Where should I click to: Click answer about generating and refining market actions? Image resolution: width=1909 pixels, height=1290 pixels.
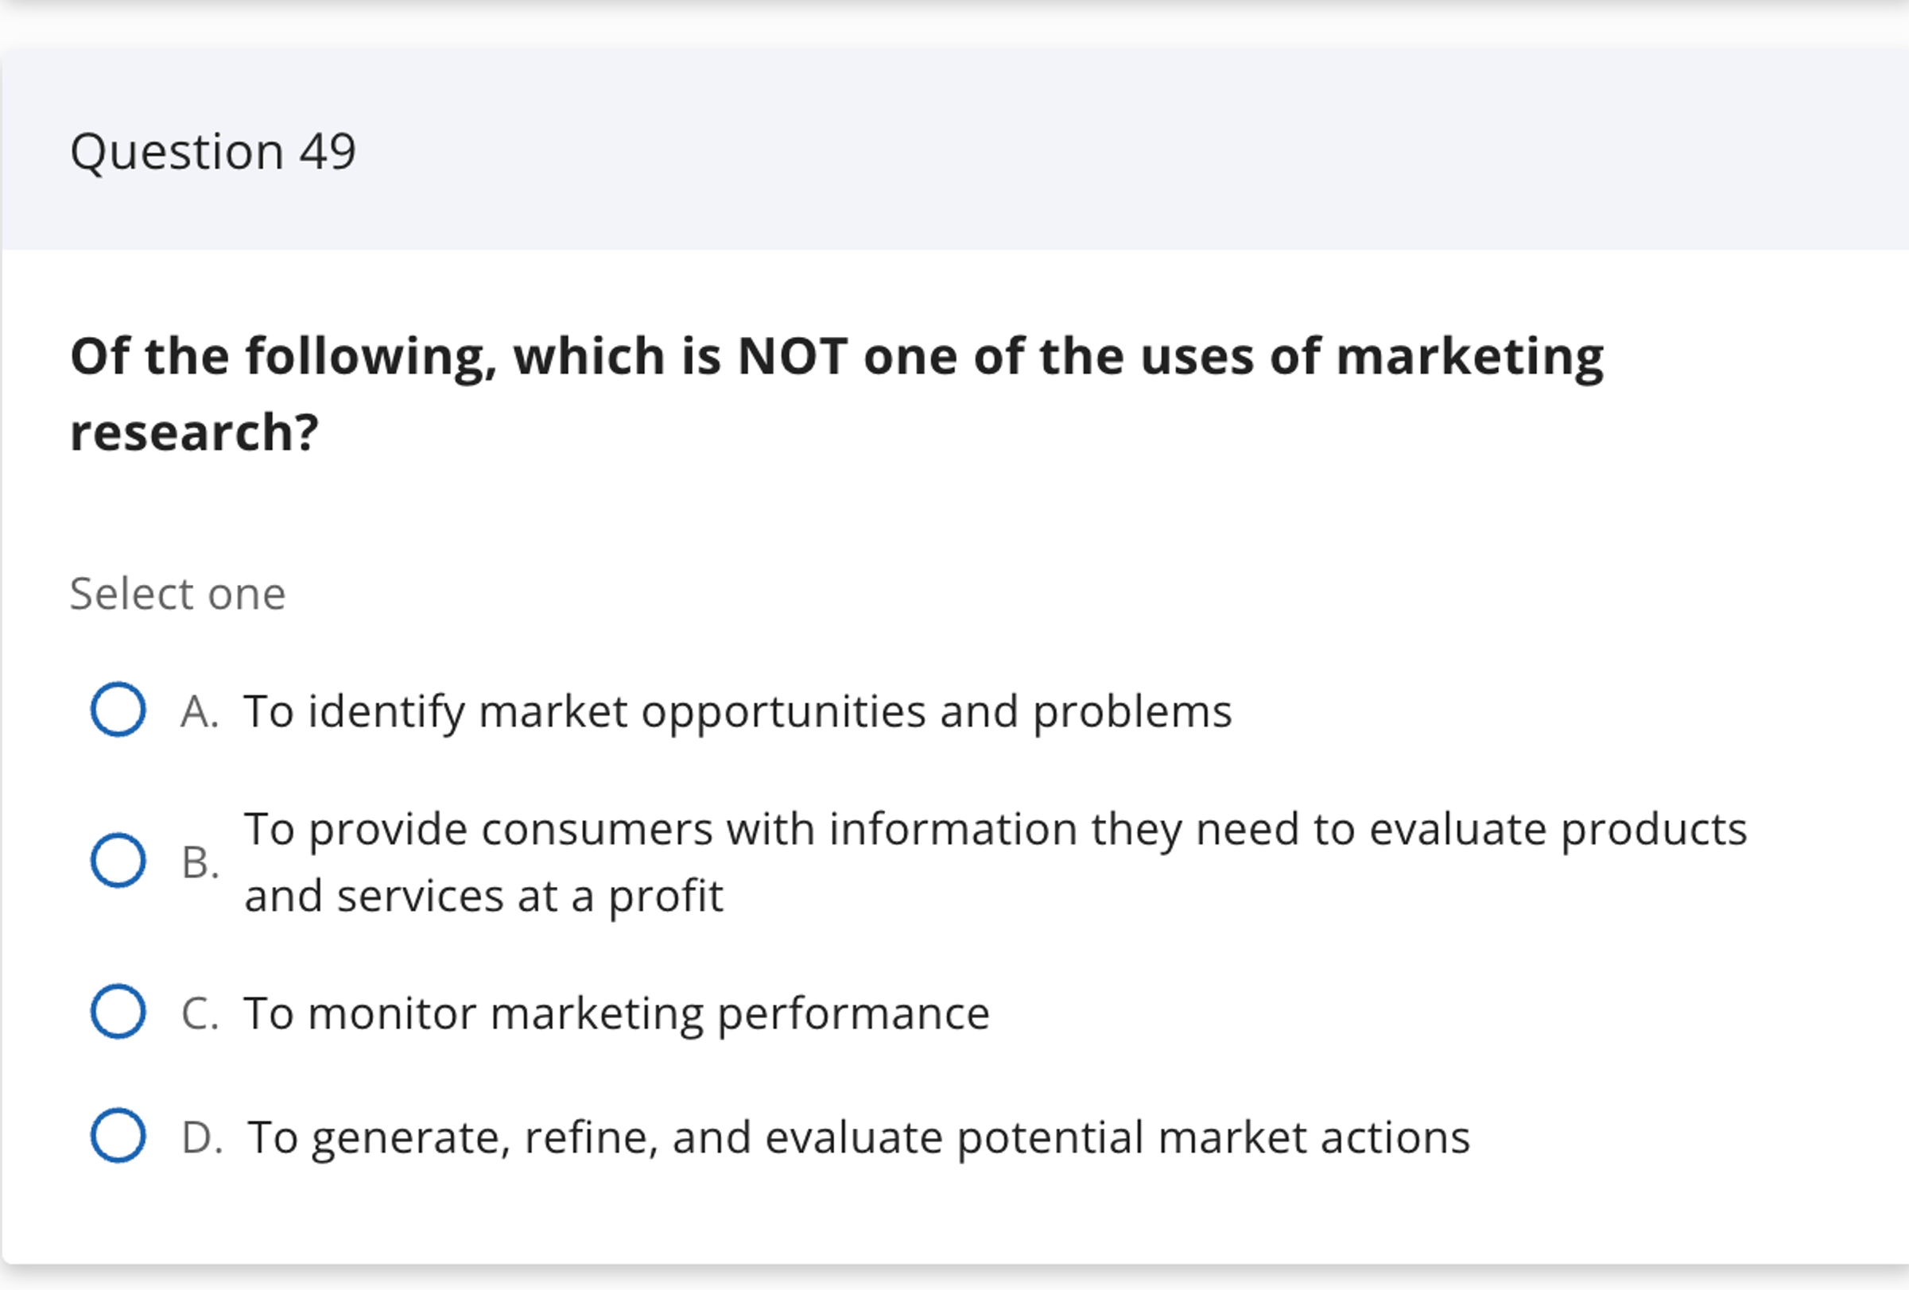(x=859, y=1137)
